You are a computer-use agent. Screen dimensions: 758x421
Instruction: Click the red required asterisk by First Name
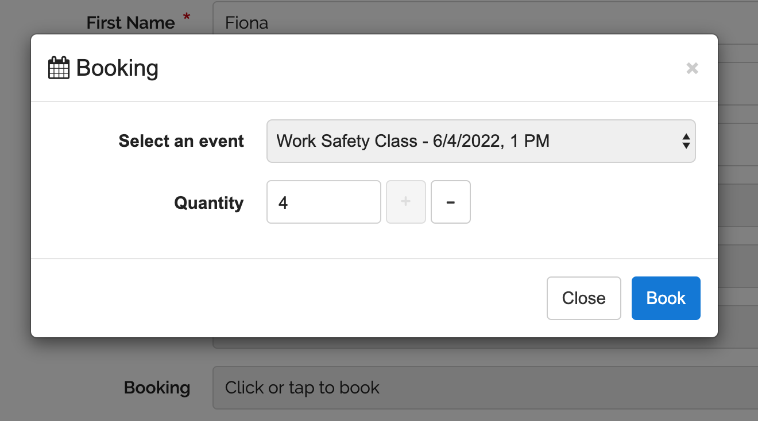(x=187, y=18)
